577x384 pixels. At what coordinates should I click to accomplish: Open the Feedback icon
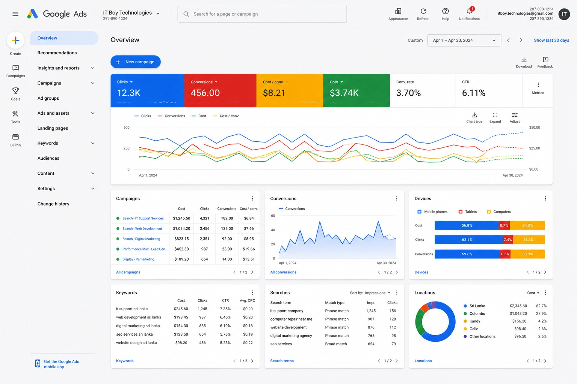pos(545,62)
